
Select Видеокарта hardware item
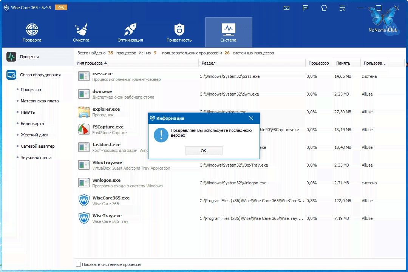click(x=32, y=124)
